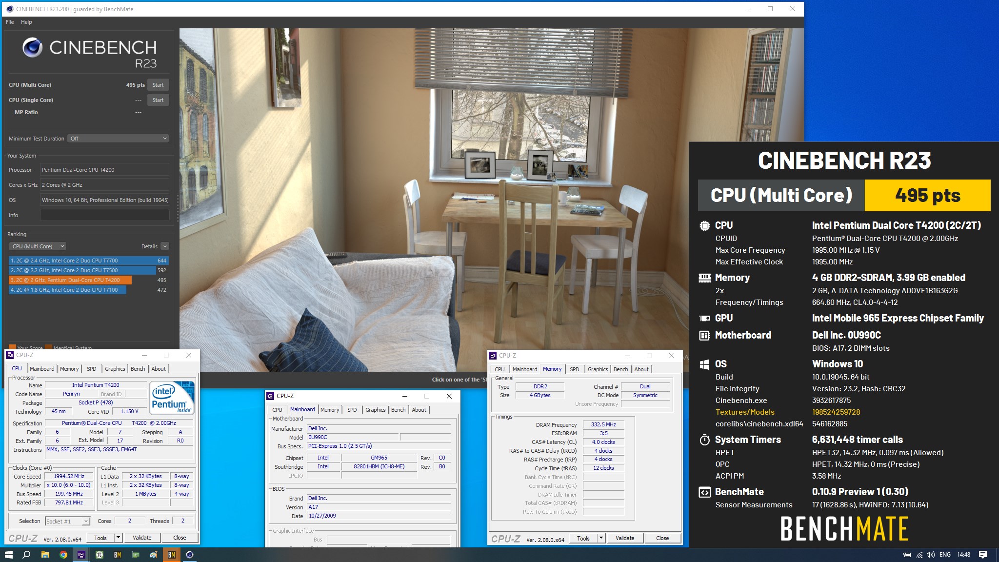Screen dimensions: 999x562
Task: Switch to CPU-Z via its taskbar icon
Action: point(81,555)
